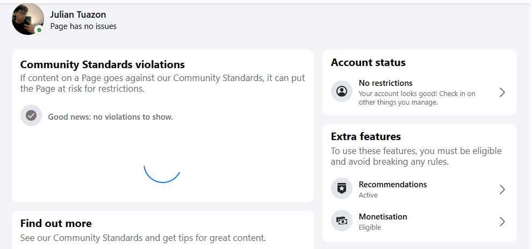532x249 pixels.
Task: Click the Monetisation money icon
Action: [x=341, y=221]
